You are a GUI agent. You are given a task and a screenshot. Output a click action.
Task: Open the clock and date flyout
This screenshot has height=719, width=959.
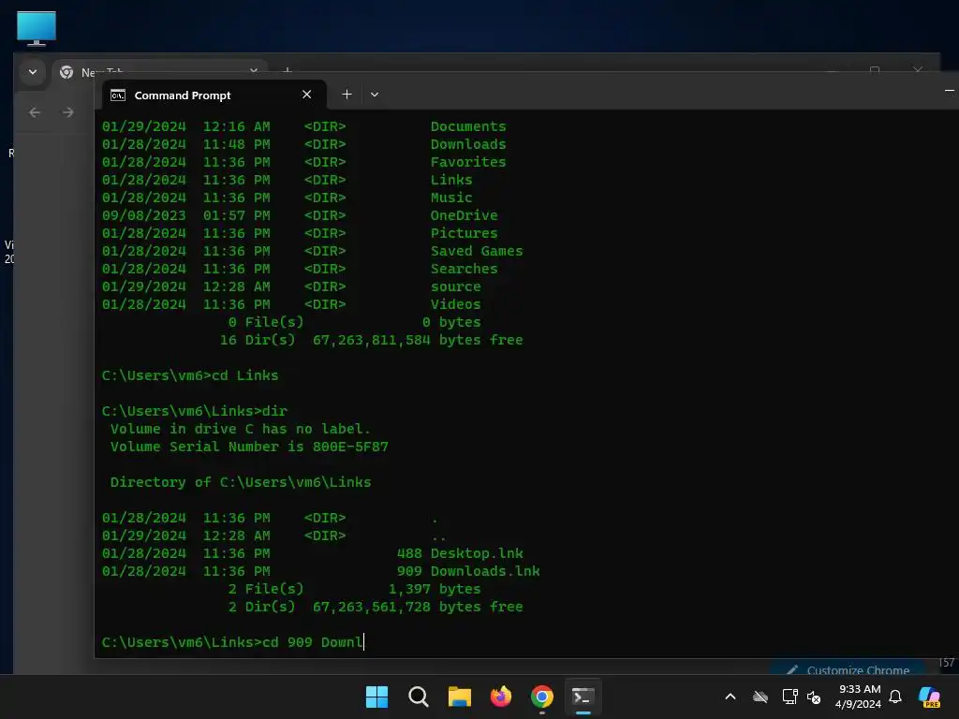pos(859,697)
